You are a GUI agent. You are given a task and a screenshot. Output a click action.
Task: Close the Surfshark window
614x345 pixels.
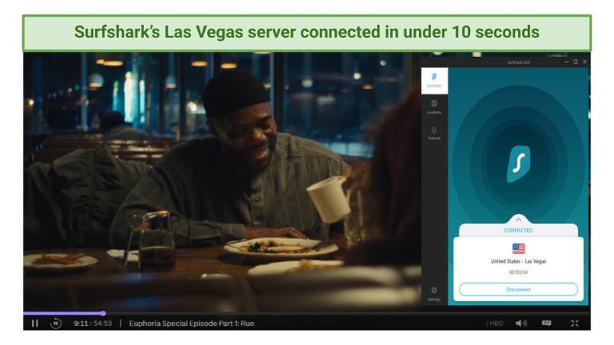(x=584, y=62)
